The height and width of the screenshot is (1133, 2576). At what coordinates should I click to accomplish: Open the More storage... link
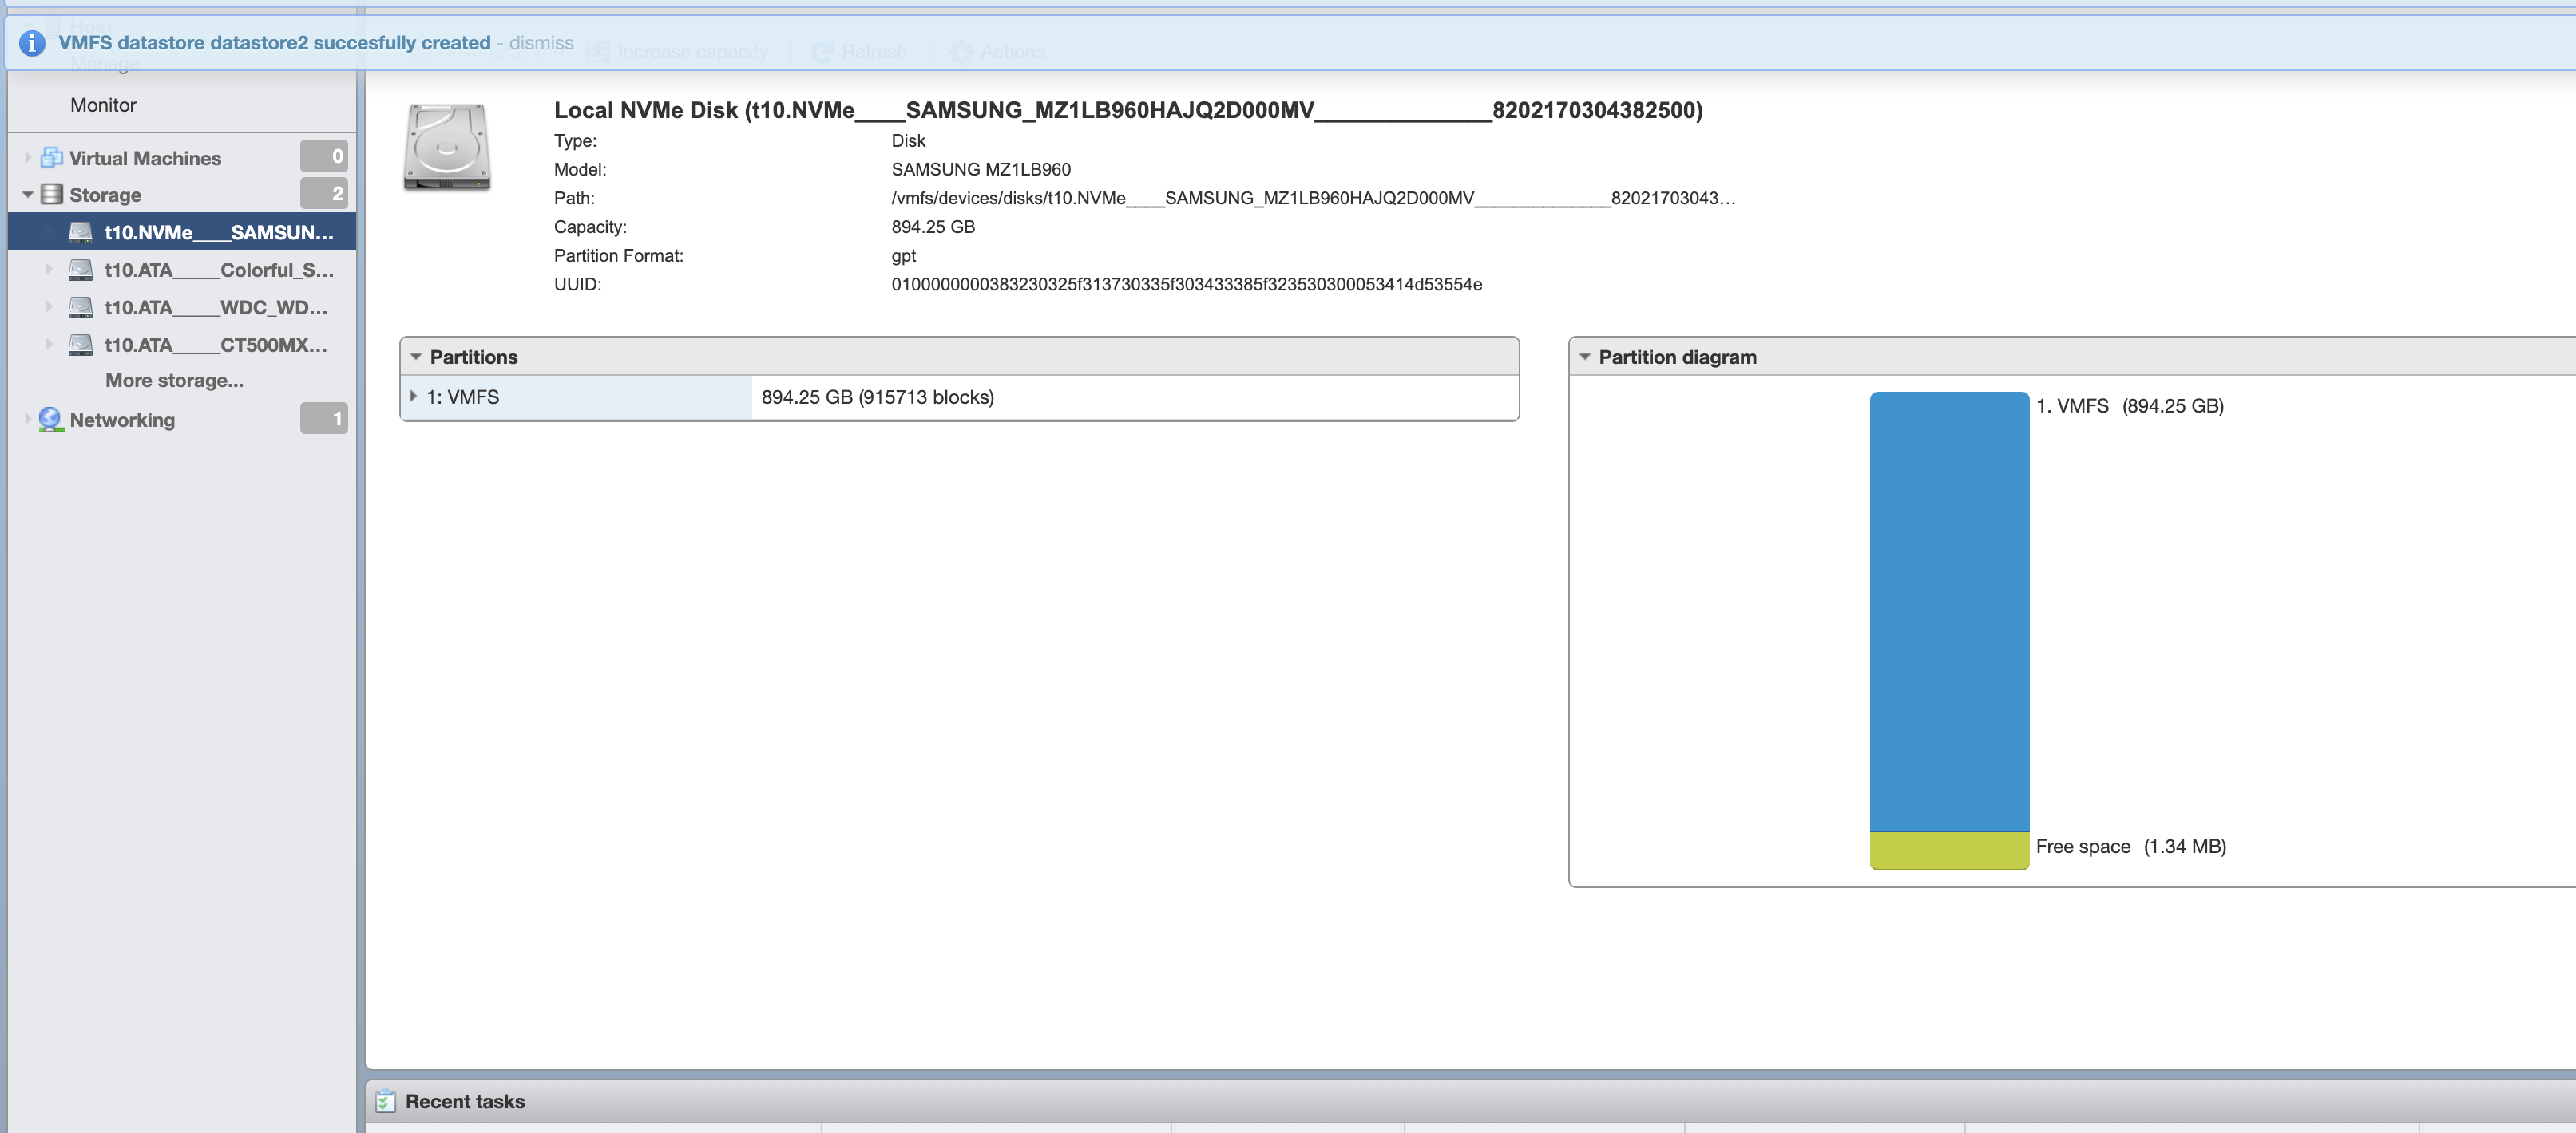174,381
